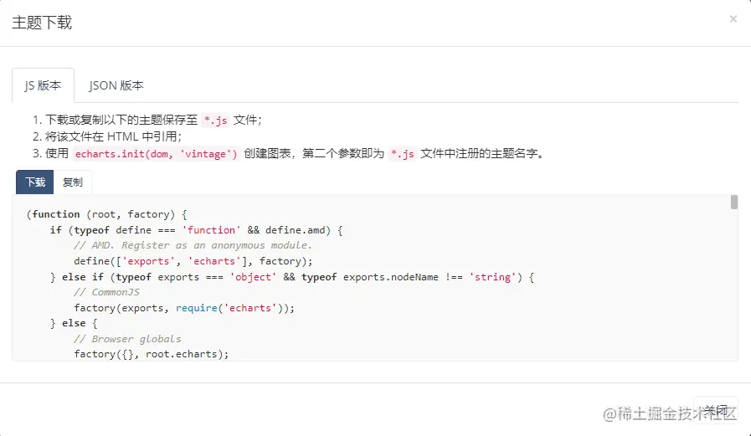
Task: Switch to the JSON 版本 tab
Action: coord(116,85)
